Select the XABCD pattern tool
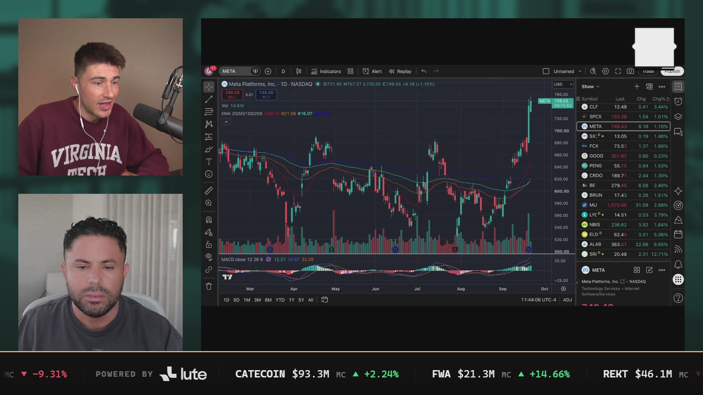The image size is (703, 395). tap(209, 124)
